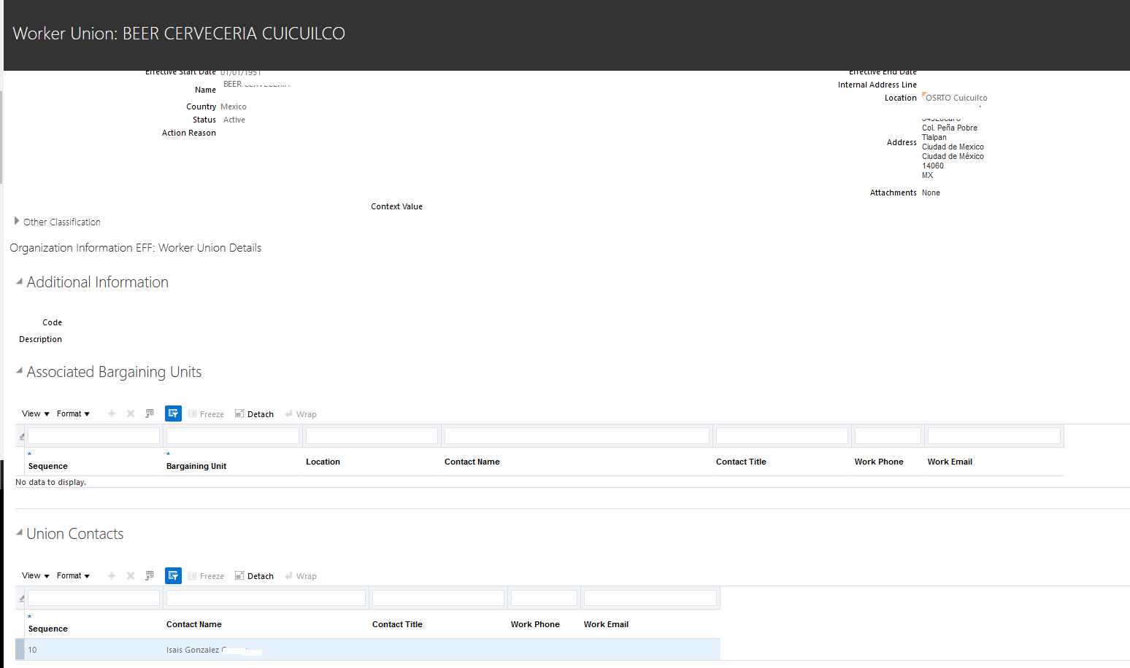Viewport: 1130px width, 668px height.
Task: Click Contact Name header in Bargaining Units table
Action: point(472,462)
